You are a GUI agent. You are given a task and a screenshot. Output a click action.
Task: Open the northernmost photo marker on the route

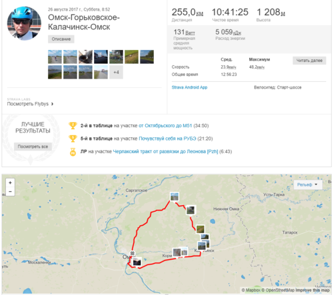click(174, 196)
